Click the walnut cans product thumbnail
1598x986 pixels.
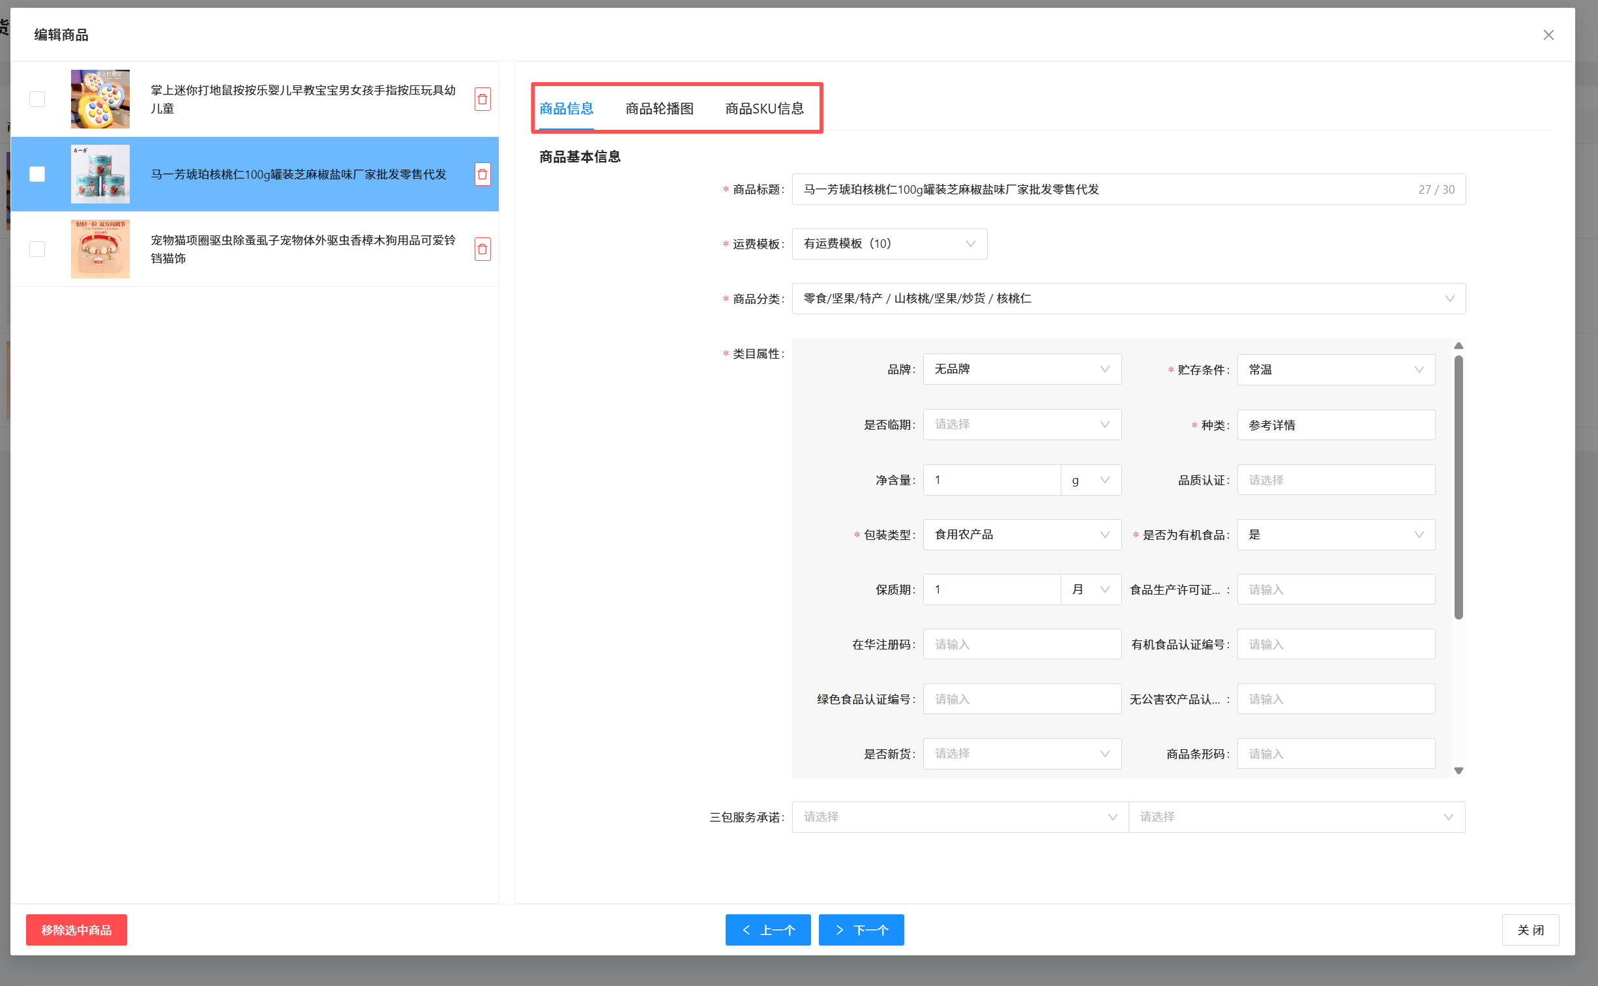[100, 174]
